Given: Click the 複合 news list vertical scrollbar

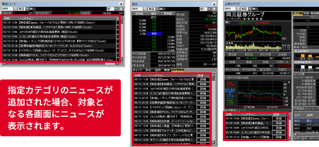Looking at the screenshot, I should 213,108.
